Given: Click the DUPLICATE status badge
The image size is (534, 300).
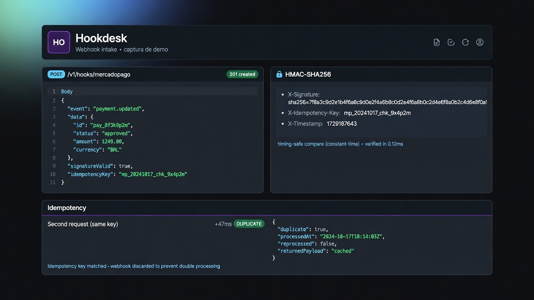Looking at the screenshot, I should 249,224.
